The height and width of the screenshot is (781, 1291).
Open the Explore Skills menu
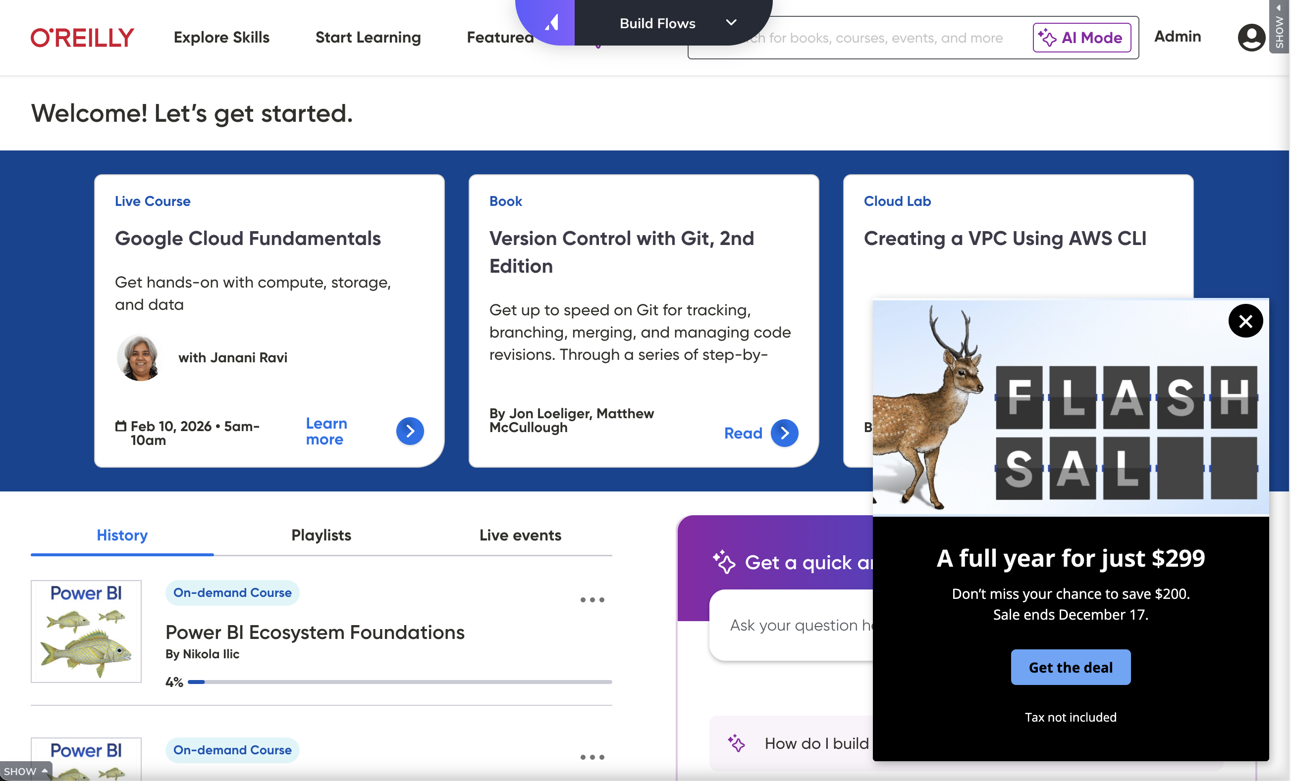click(221, 38)
